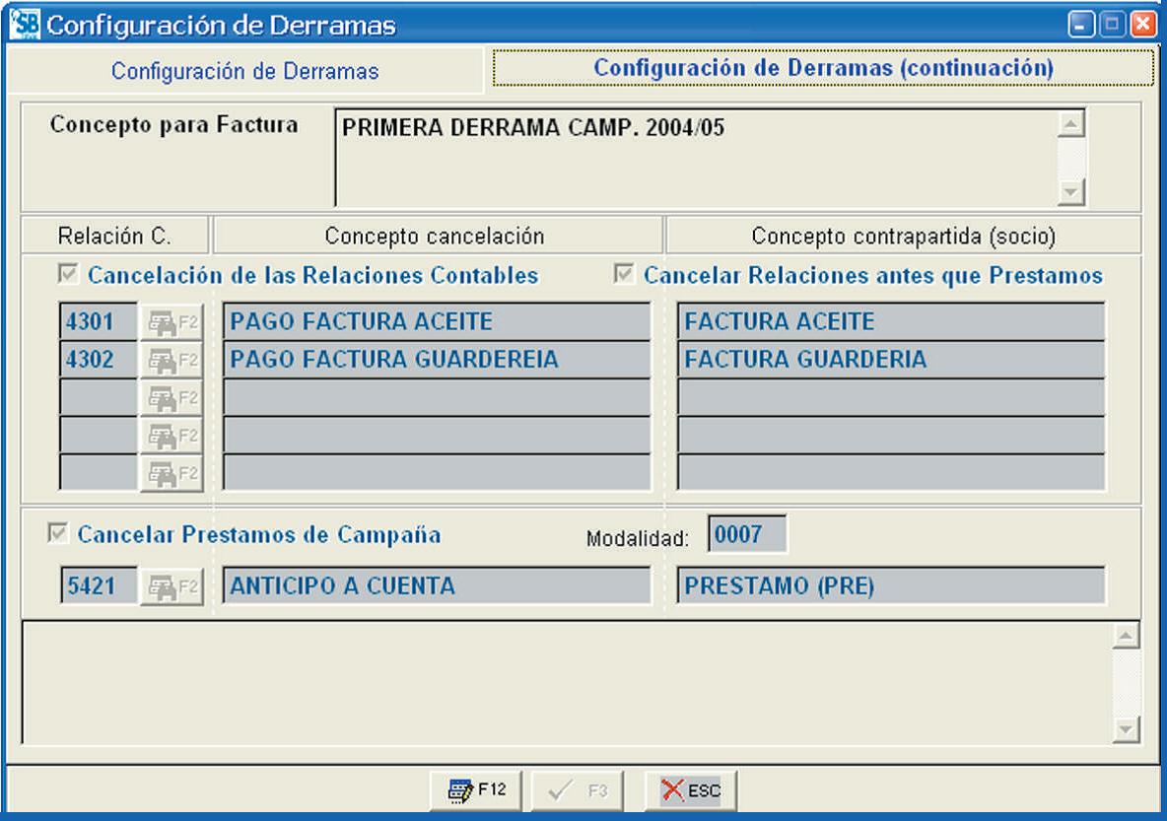Viewport: 1167px width, 821px height.
Task: Open F2 lookup on fourth empty relation row
Action: (172, 436)
